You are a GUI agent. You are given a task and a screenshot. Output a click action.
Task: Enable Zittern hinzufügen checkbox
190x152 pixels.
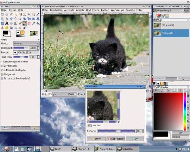tap(3, 70)
